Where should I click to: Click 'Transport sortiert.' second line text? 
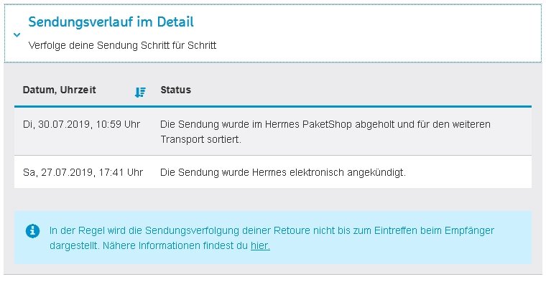(200, 139)
